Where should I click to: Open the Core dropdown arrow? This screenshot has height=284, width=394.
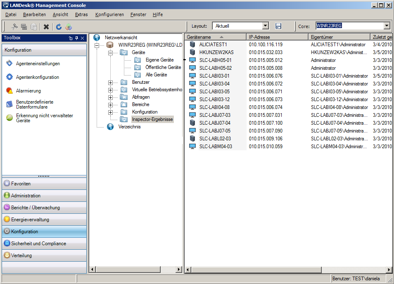387,26
